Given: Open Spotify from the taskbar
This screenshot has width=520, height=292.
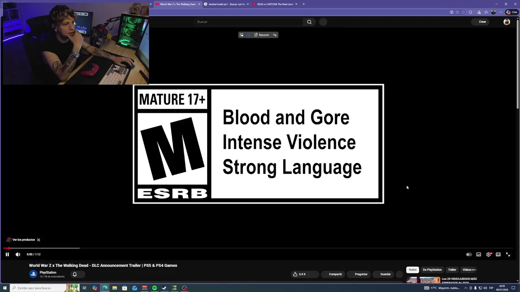Looking at the screenshot, I should 154,288.
